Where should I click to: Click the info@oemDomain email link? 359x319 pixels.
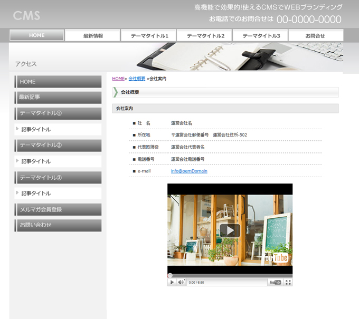pyautogui.click(x=189, y=171)
